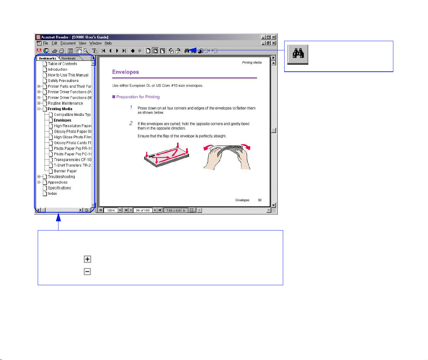
Task: Click document scroll down arrow
Action: coord(274,205)
